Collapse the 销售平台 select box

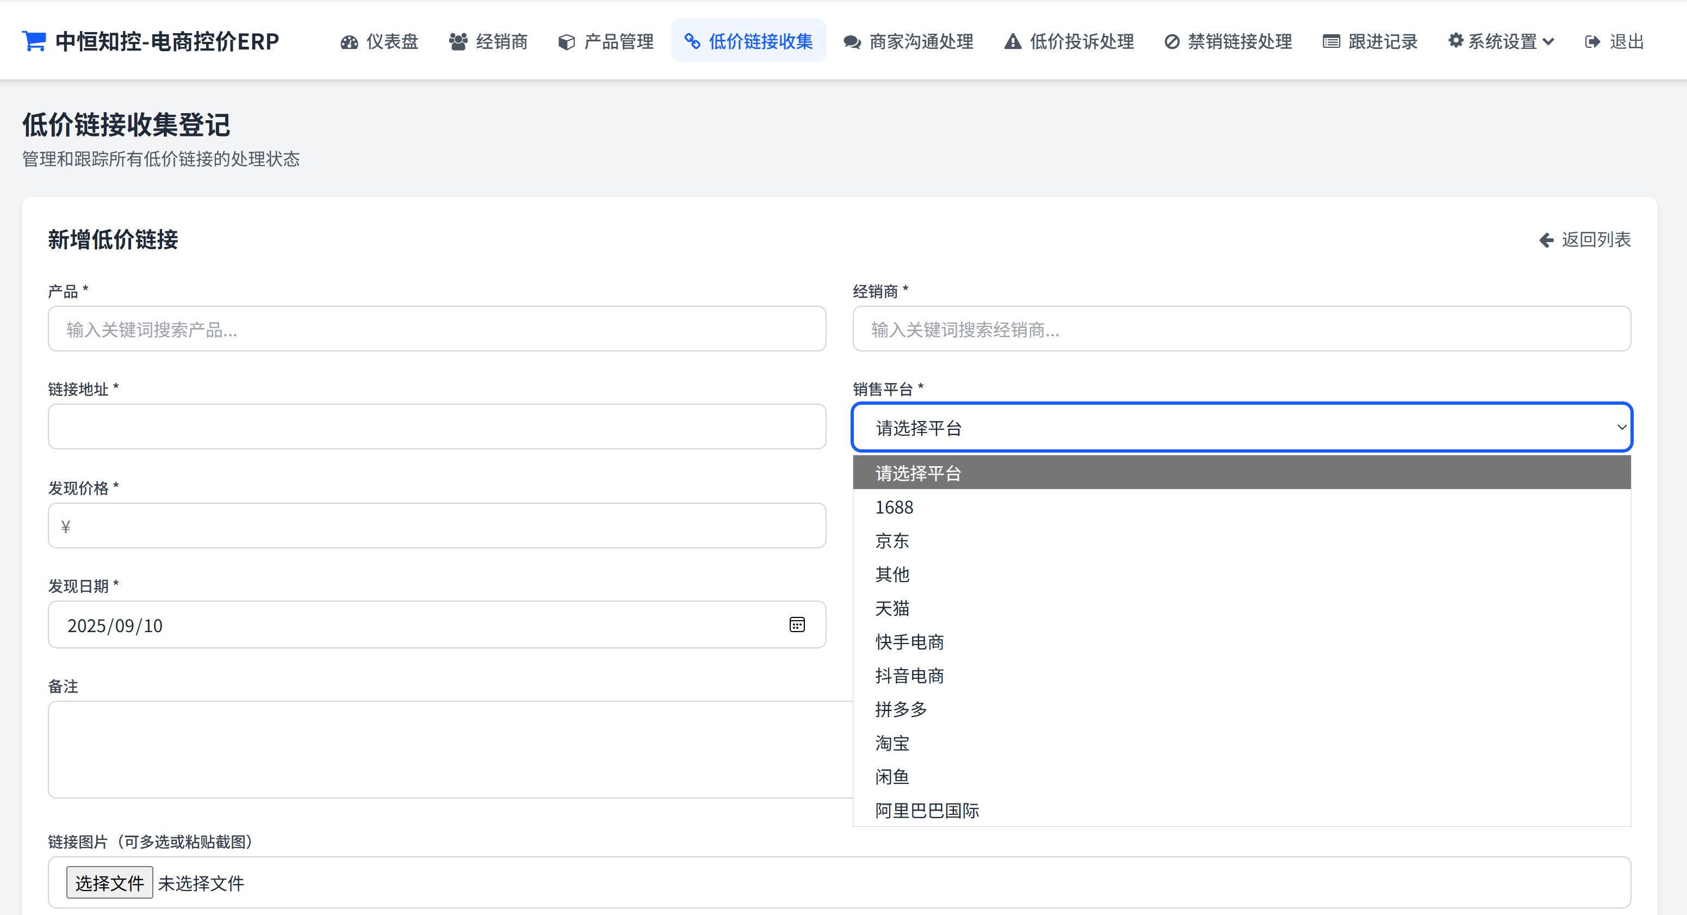pyautogui.click(x=1241, y=427)
